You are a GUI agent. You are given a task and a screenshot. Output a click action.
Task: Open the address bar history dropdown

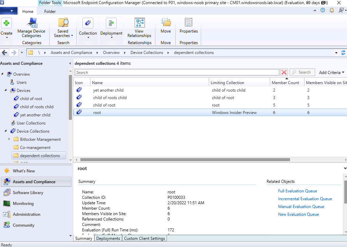click(x=336, y=53)
